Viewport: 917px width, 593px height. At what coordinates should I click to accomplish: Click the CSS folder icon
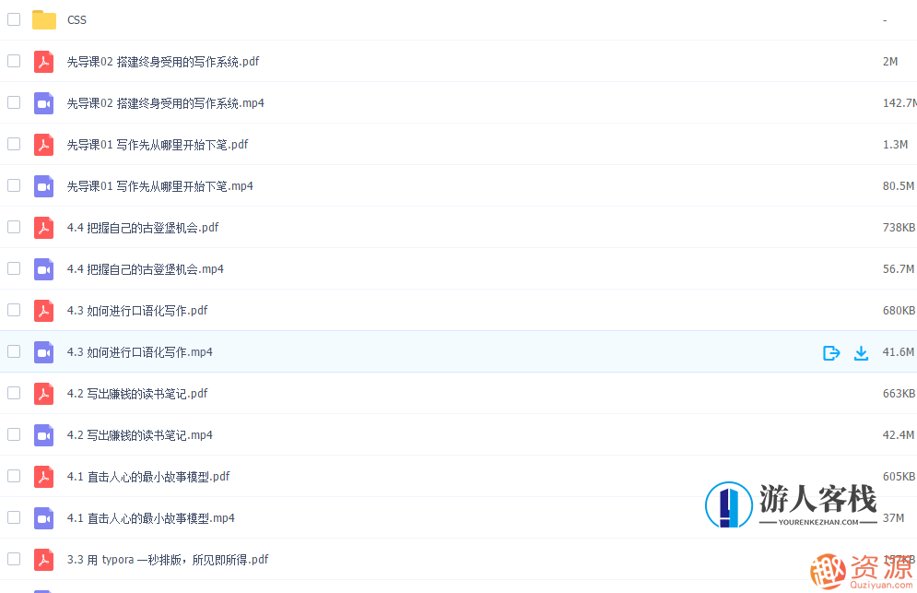43,19
